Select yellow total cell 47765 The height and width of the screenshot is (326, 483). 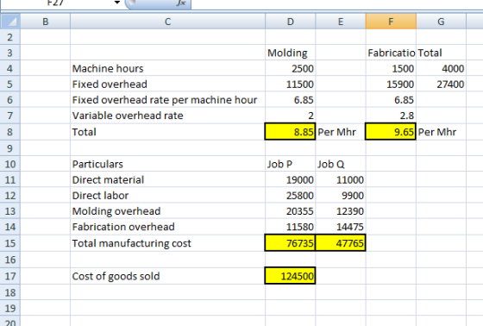tap(341, 243)
